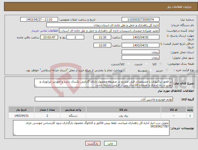Click the announcement date field 1403/04/27 - 11:10

coord(39,20)
